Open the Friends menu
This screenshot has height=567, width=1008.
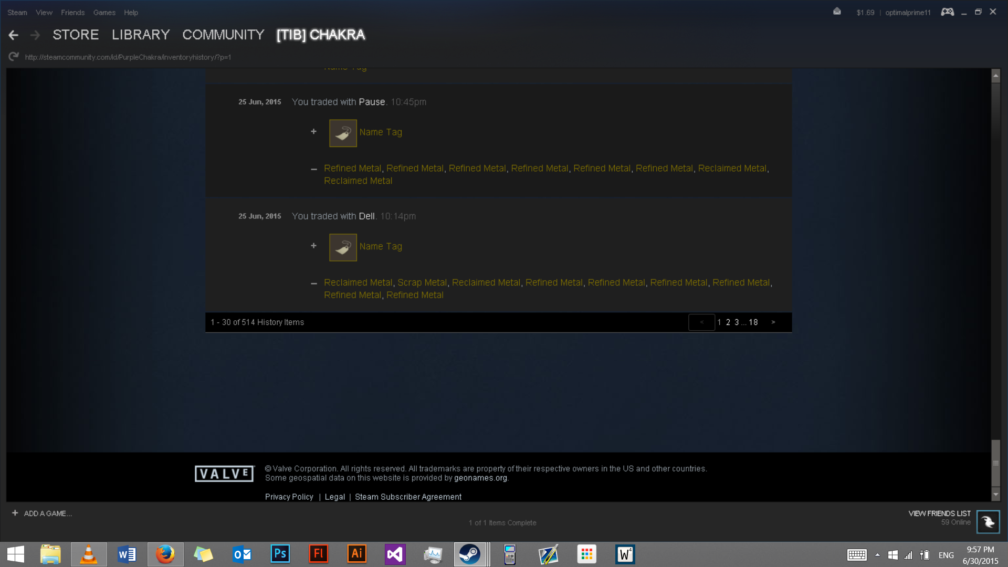pos(72,13)
